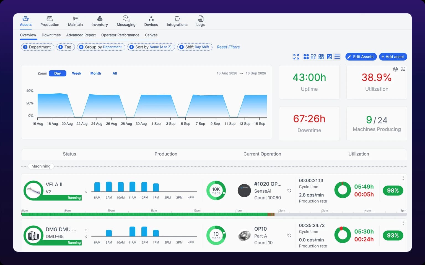Switch to the chart view icon
The width and height of the screenshot is (425, 265).
tap(329, 57)
